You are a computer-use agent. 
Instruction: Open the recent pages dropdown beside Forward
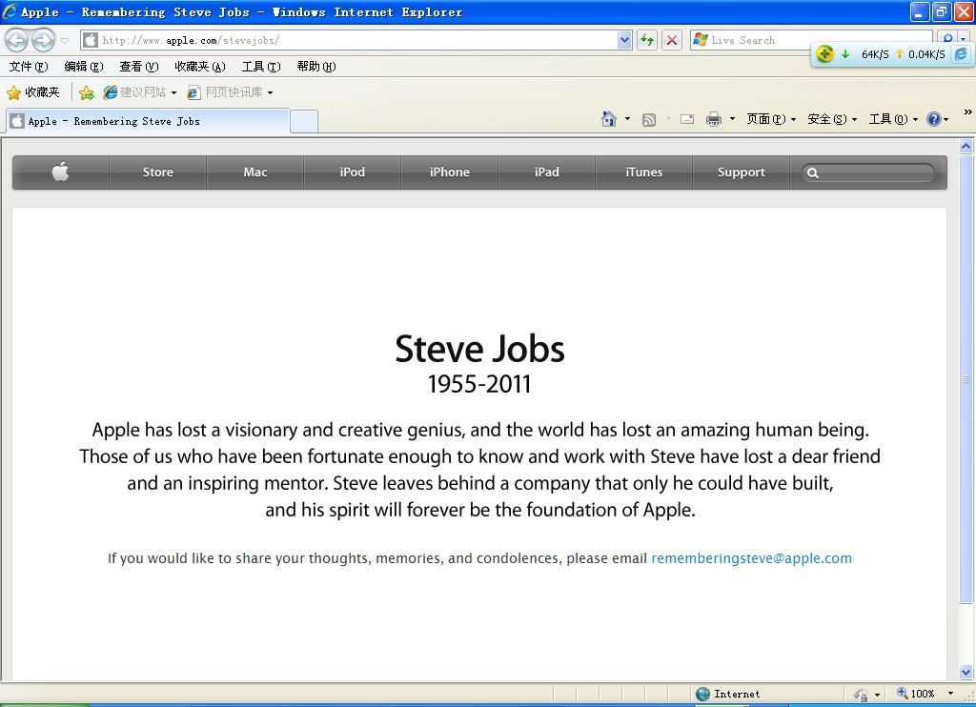64,40
